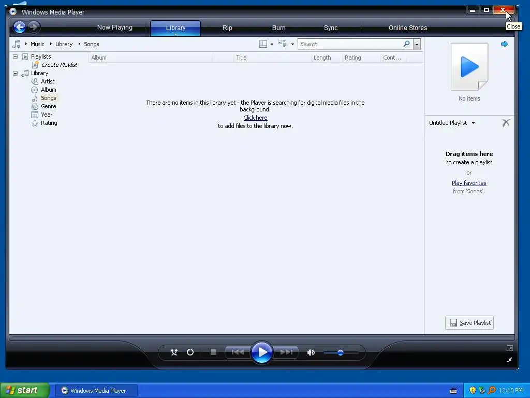Viewport: 530px width, 398px height.
Task: Open the Untitled Playlist dropdown
Action: point(473,123)
